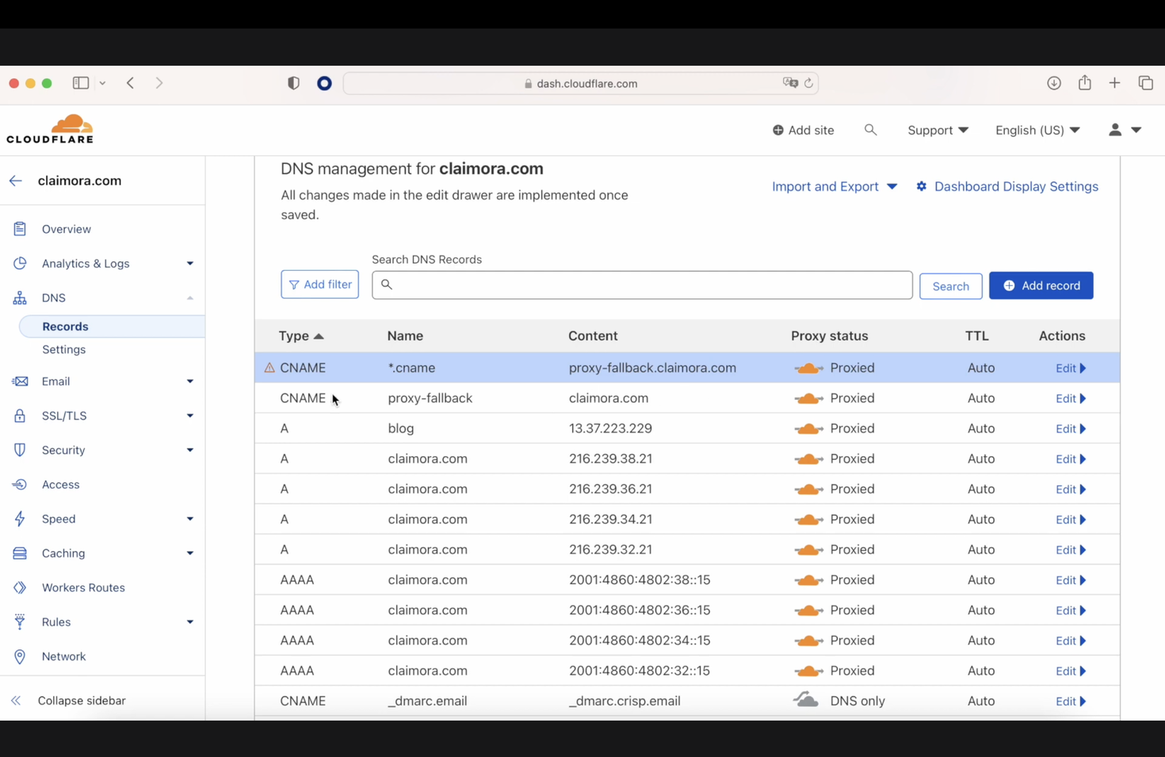Edit the blog A record
This screenshot has width=1165, height=757.
coord(1071,428)
